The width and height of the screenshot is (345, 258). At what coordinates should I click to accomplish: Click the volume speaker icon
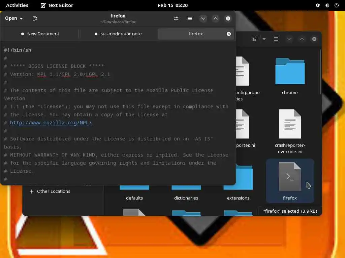pyautogui.click(x=327, y=5)
